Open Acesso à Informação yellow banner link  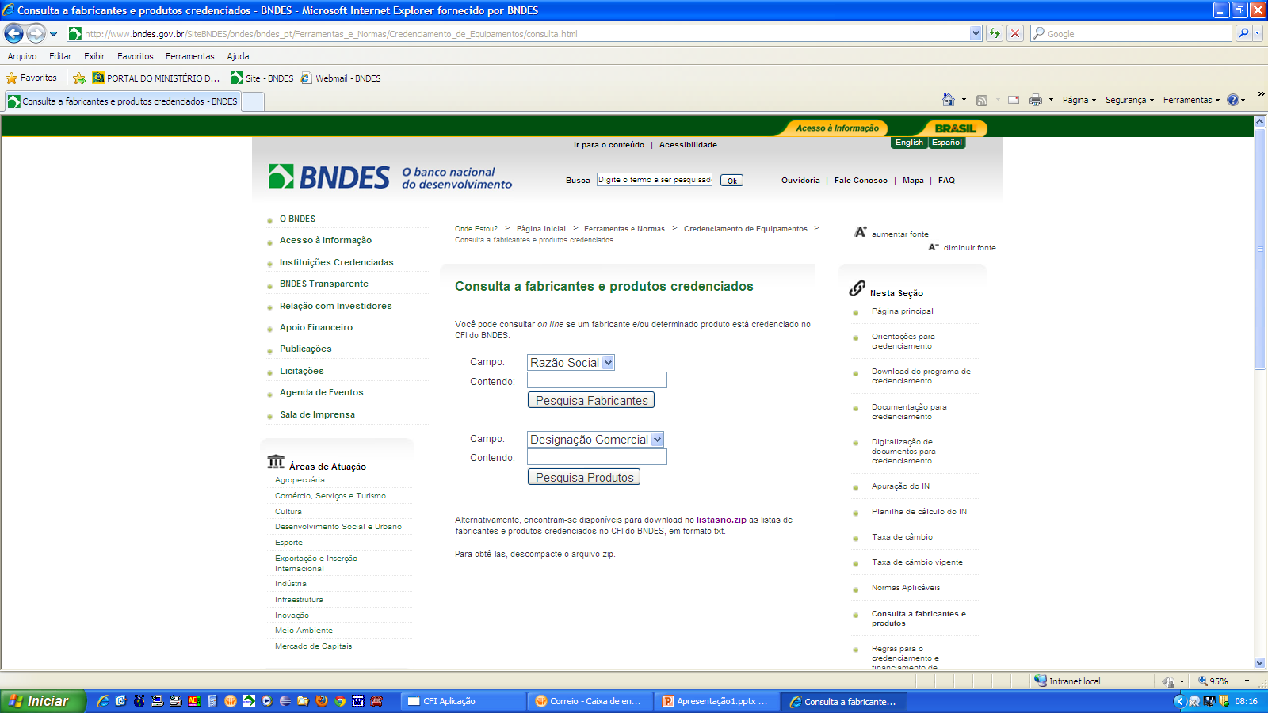click(837, 128)
